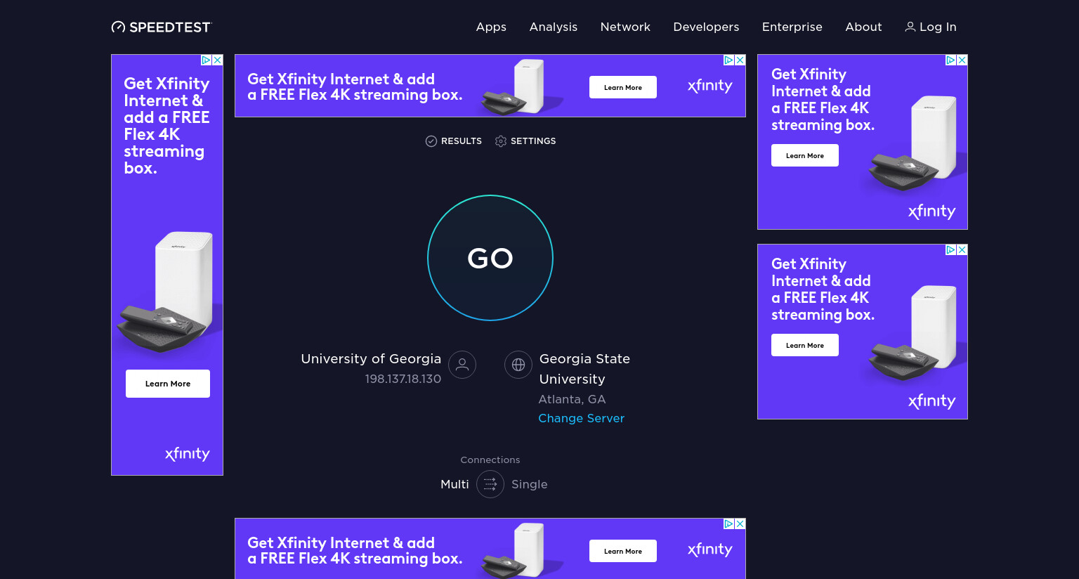Close the upper right square ad

tap(962, 60)
